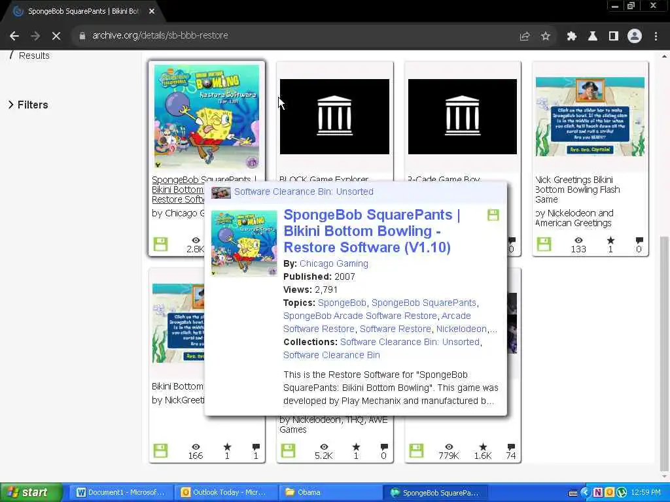Go back using the browser back arrow

14,36
